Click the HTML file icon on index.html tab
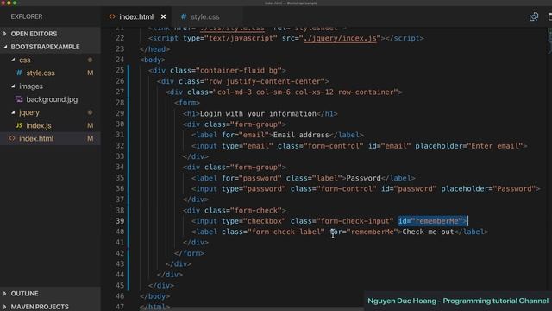552x311 pixels. [x=112, y=16]
